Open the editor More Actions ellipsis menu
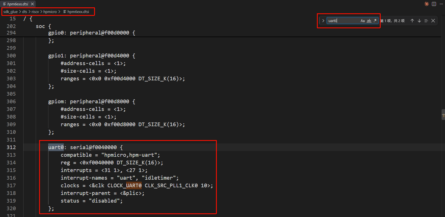Screen dimensions: 445x217 pyautogui.click(x=441, y=4)
